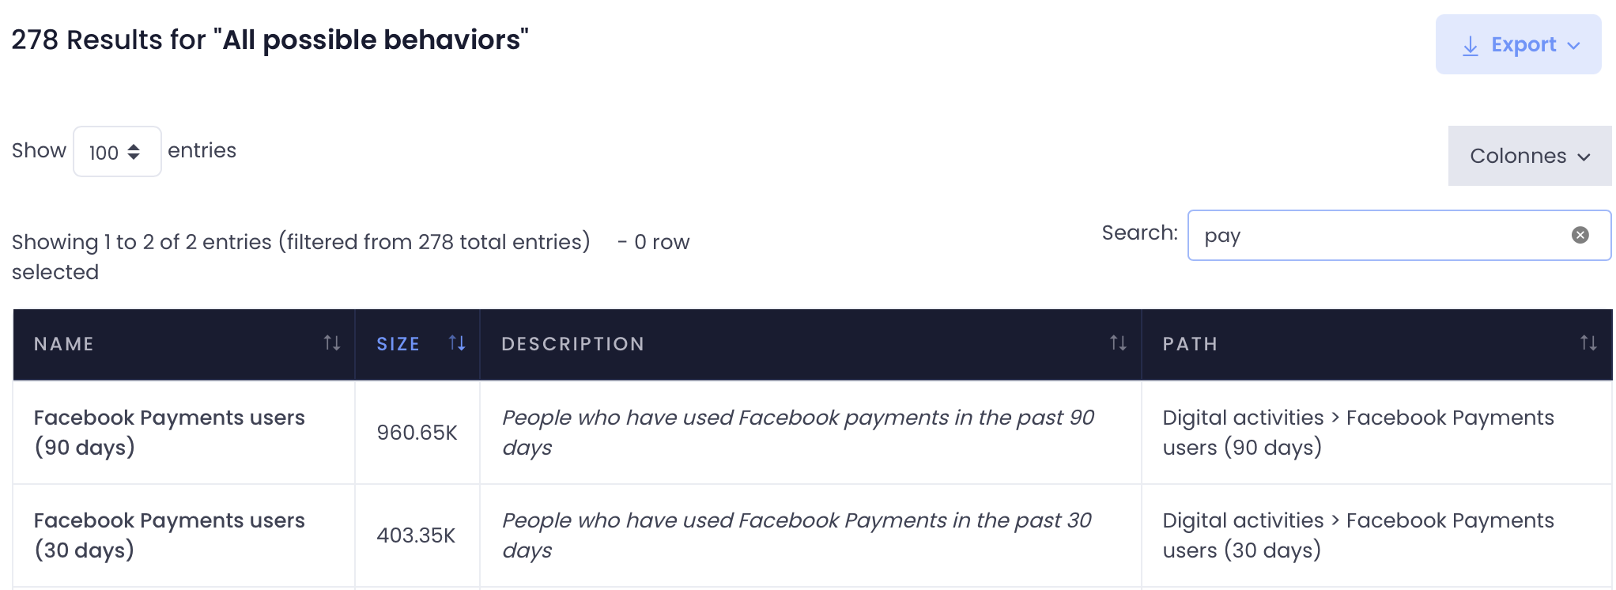The image size is (1616, 590).
Task: Sort the table by the SIZE header
Action: [398, 344]
